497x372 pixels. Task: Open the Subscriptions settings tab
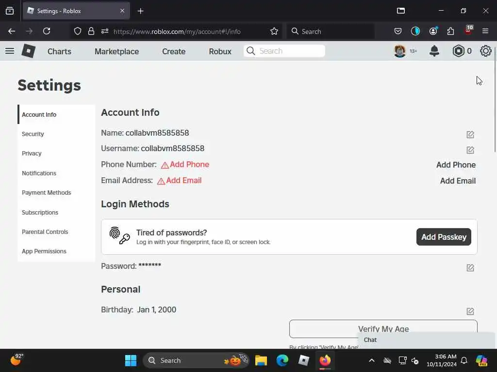click(x=56, y=212)
